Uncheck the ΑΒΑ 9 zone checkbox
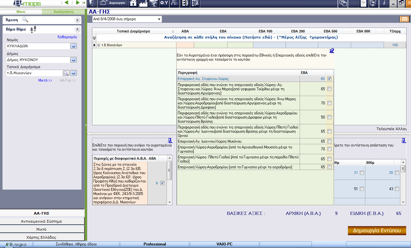This screenshot has width=411, height=248. [x=162, y=183]
